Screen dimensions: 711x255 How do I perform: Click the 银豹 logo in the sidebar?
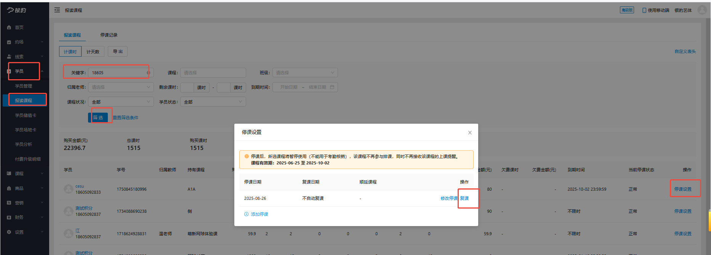tap(17, 10)
